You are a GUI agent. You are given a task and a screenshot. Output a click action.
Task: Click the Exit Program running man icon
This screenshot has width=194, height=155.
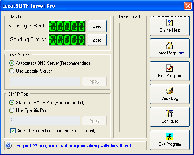[x=170, y=137]
